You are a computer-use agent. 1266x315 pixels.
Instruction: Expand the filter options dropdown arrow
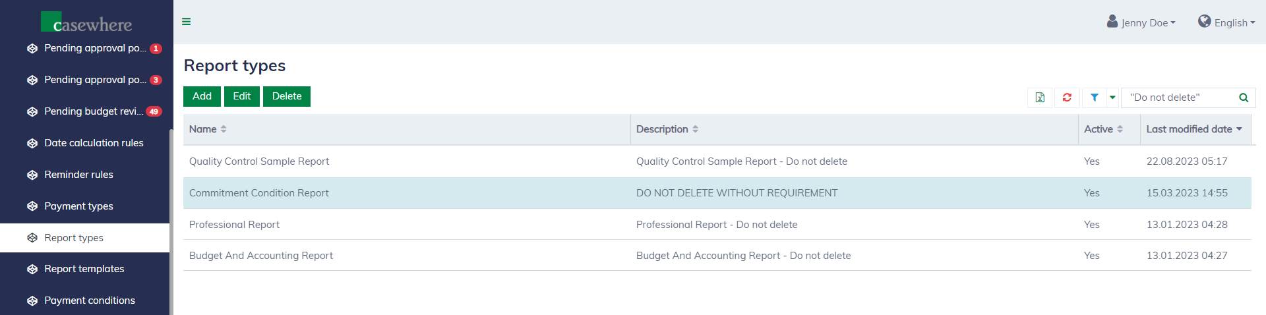tap(1112, 98)
